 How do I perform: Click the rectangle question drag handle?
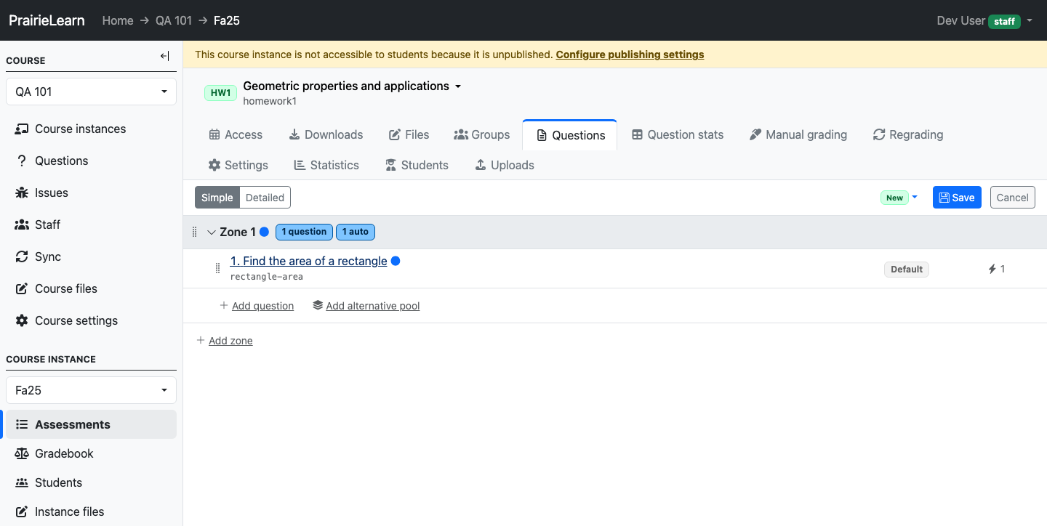pyautogui.click(x=217, y=268)
